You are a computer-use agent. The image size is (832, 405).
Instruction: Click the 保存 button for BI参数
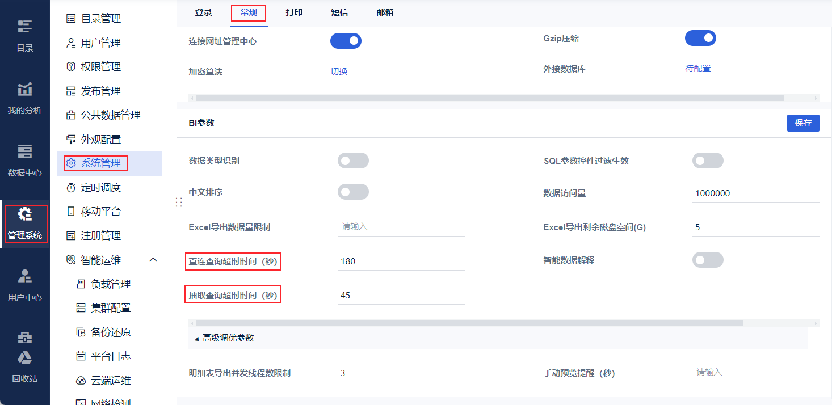click(x=803, y=123)
